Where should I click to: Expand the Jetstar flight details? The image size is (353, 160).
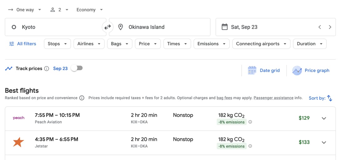point(324,143)
